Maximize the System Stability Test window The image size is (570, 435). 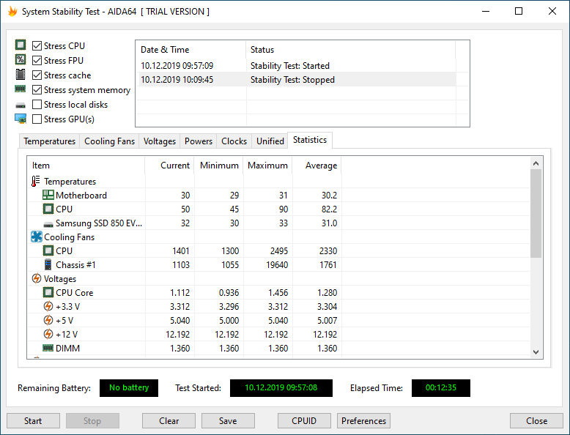click(519, 11)
